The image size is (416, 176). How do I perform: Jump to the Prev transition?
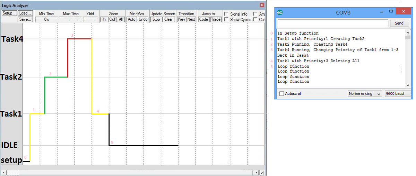point(182,19)
